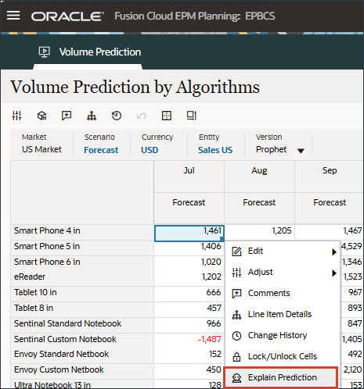Click the add comment toolbar icon

[x=67, y=116]
